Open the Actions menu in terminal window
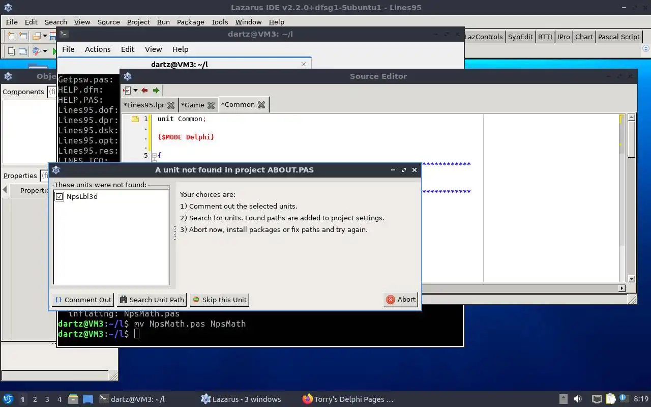This screenshot has width=651, height=407. pyautogui.click(x=98, y=49)
